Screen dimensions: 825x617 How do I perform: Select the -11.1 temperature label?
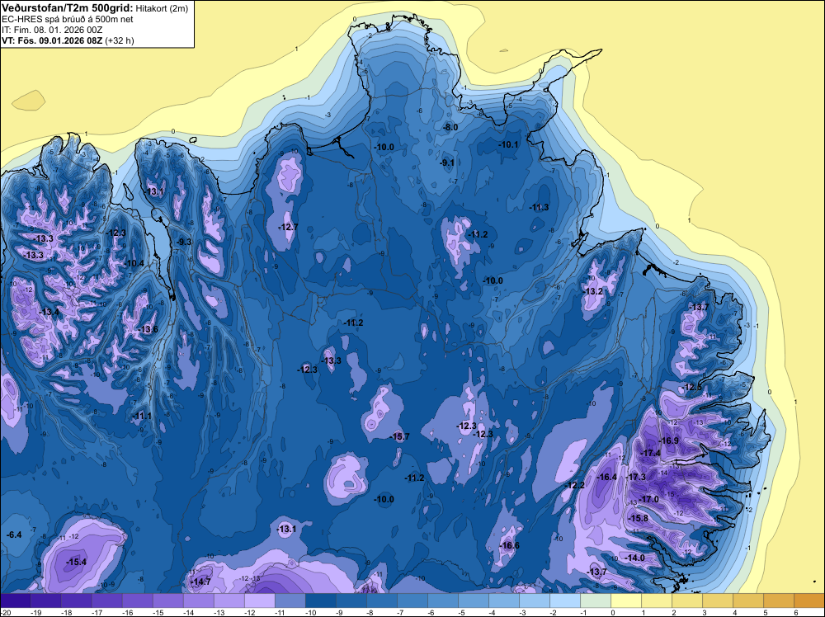pyautogui.click(x=142, y=416)
